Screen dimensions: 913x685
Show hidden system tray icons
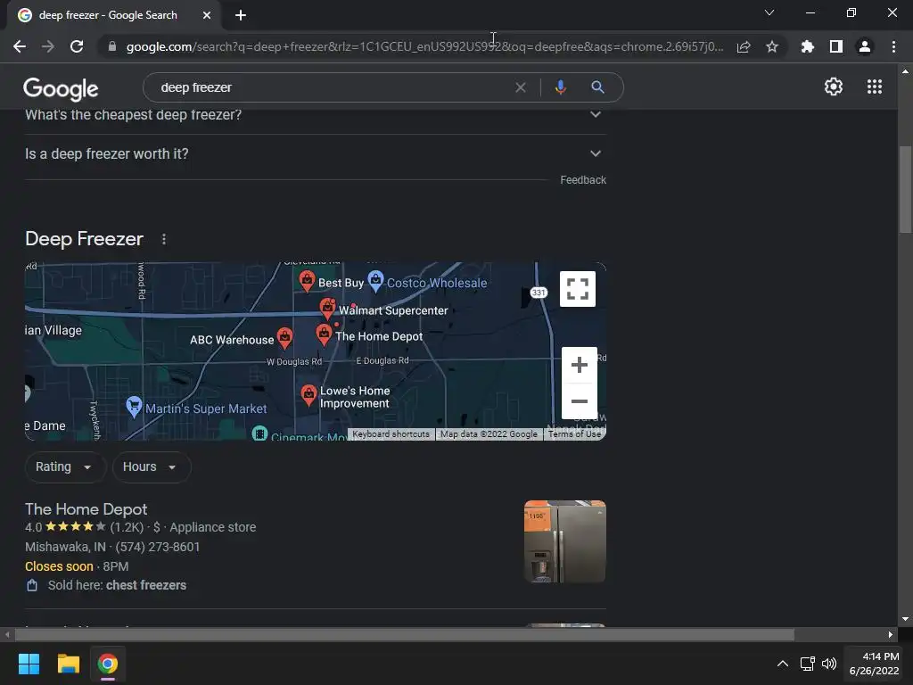point(783,664)
